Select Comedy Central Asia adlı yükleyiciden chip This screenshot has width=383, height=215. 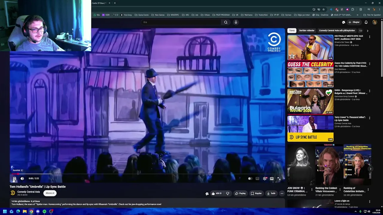click(337, 30)
